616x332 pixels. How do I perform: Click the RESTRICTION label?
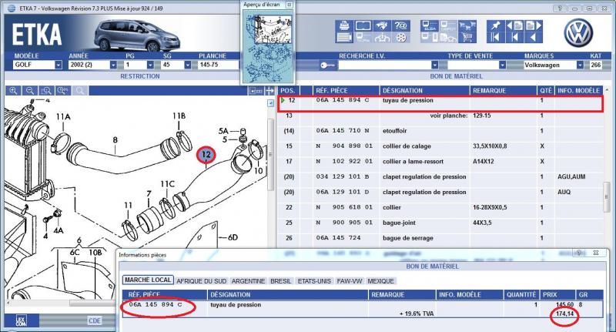pyautogui.click(x=140, y=76)
